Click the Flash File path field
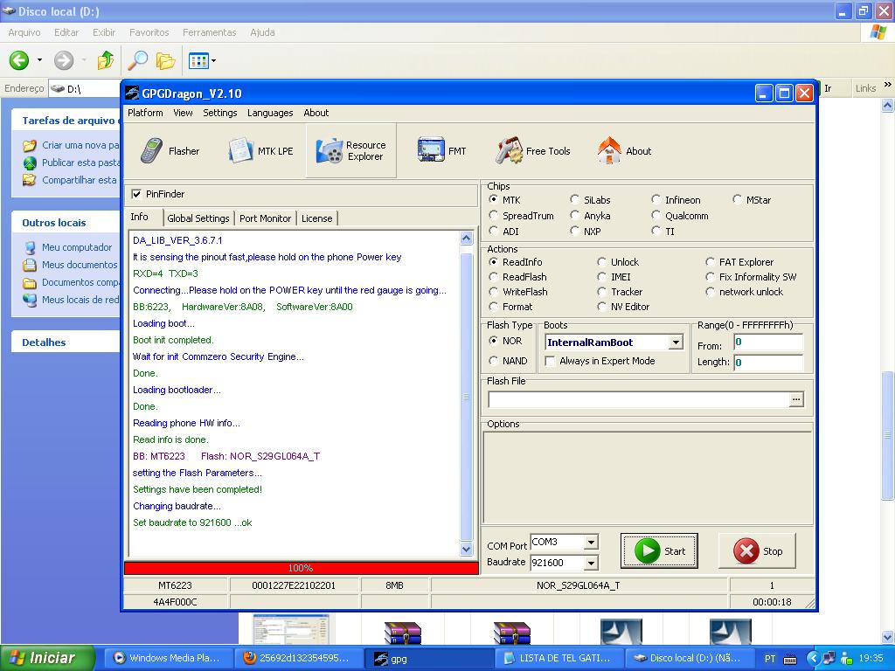Image resolution: width=895 pixels, height=671 pixels. tap(639, 399)
